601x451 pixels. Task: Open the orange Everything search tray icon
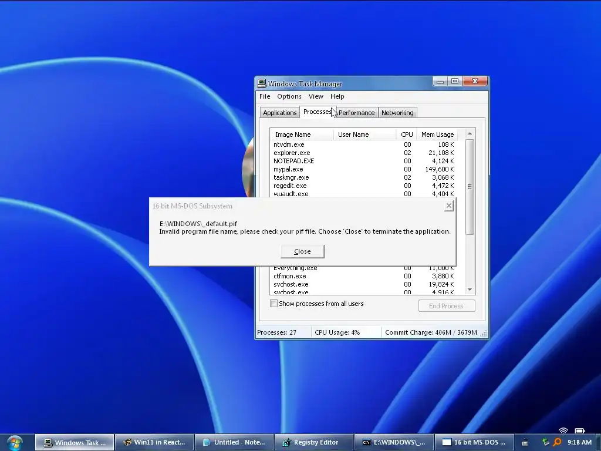(x=557, y=442)
